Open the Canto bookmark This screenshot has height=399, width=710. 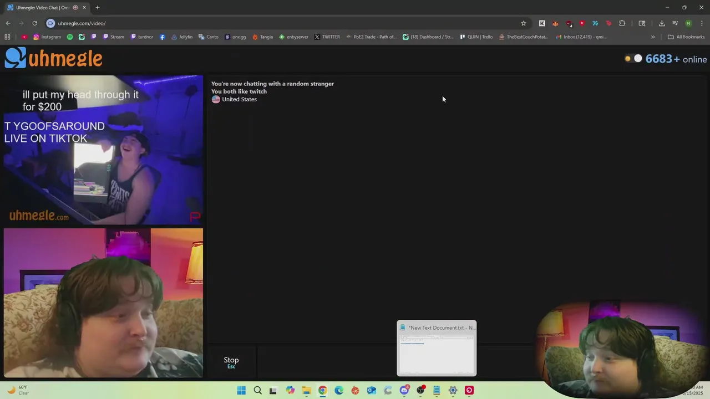pyautogui.click(x=209, y=37)
